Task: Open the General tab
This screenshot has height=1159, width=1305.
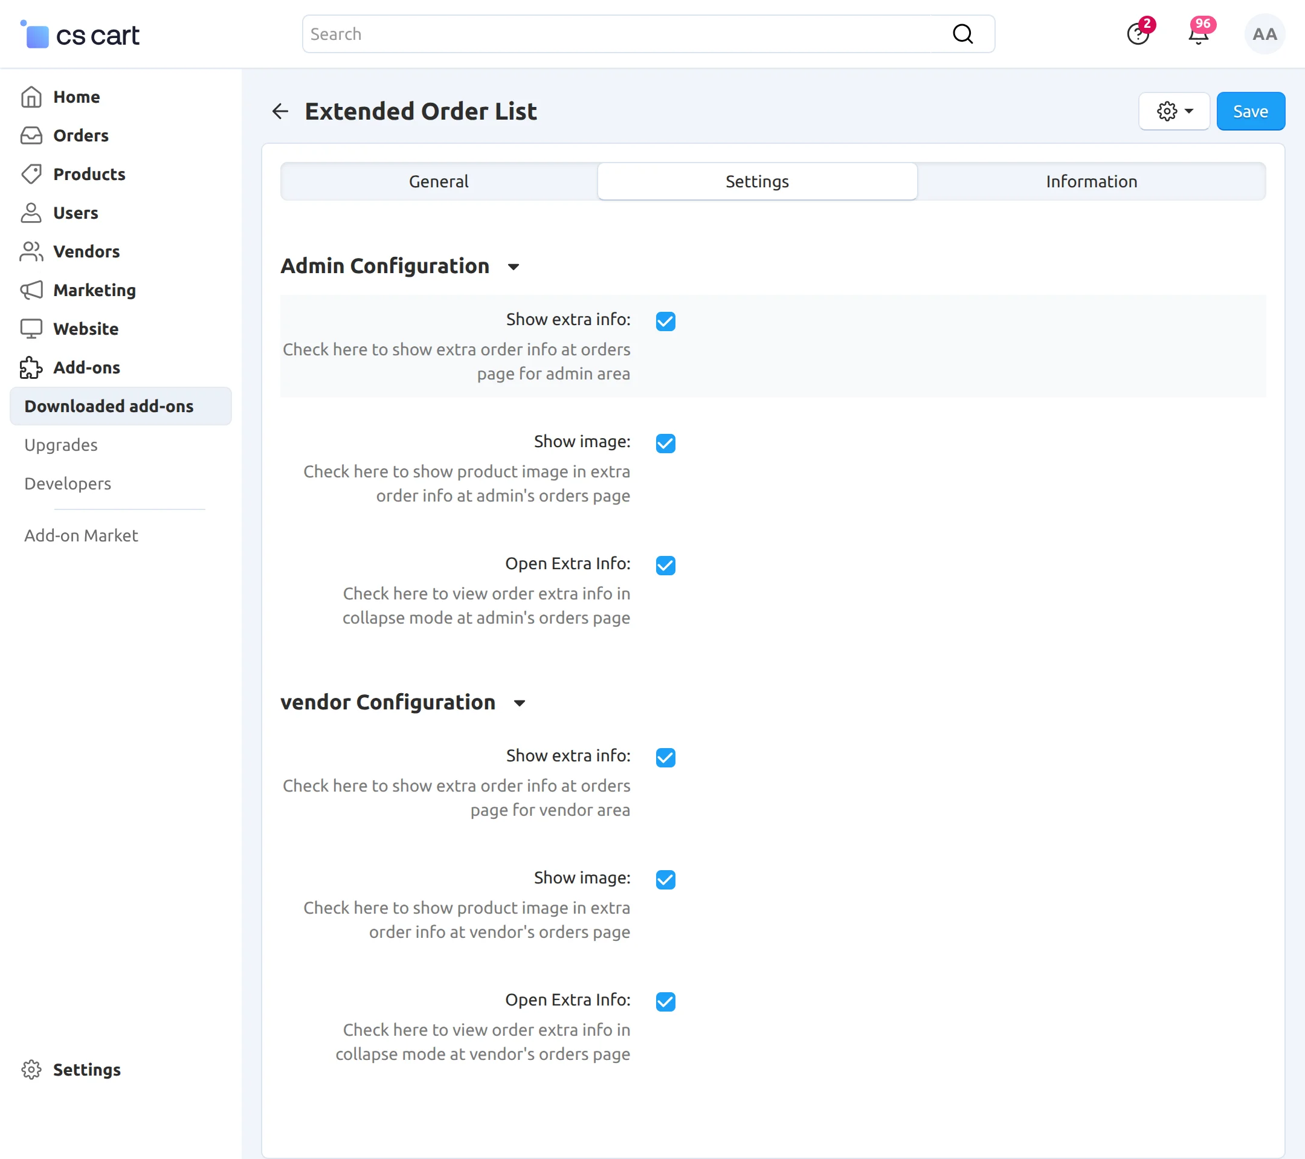Action: (438, 181)
